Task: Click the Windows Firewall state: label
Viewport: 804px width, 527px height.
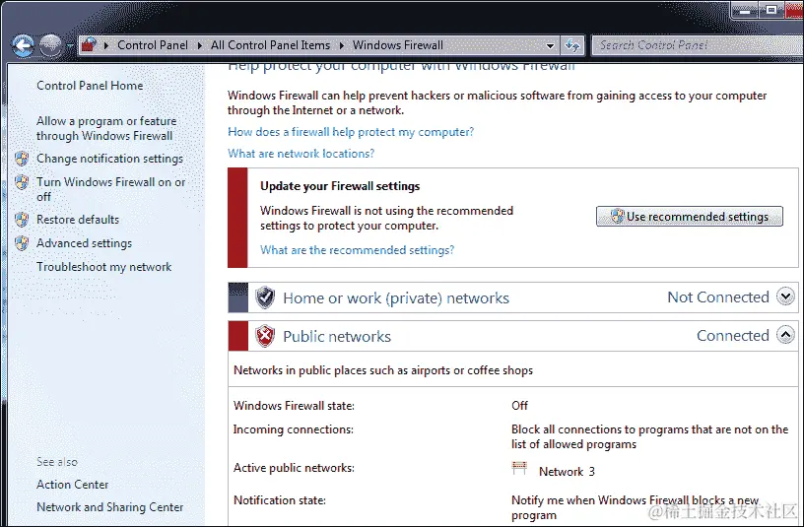Action: click(294, 406)
